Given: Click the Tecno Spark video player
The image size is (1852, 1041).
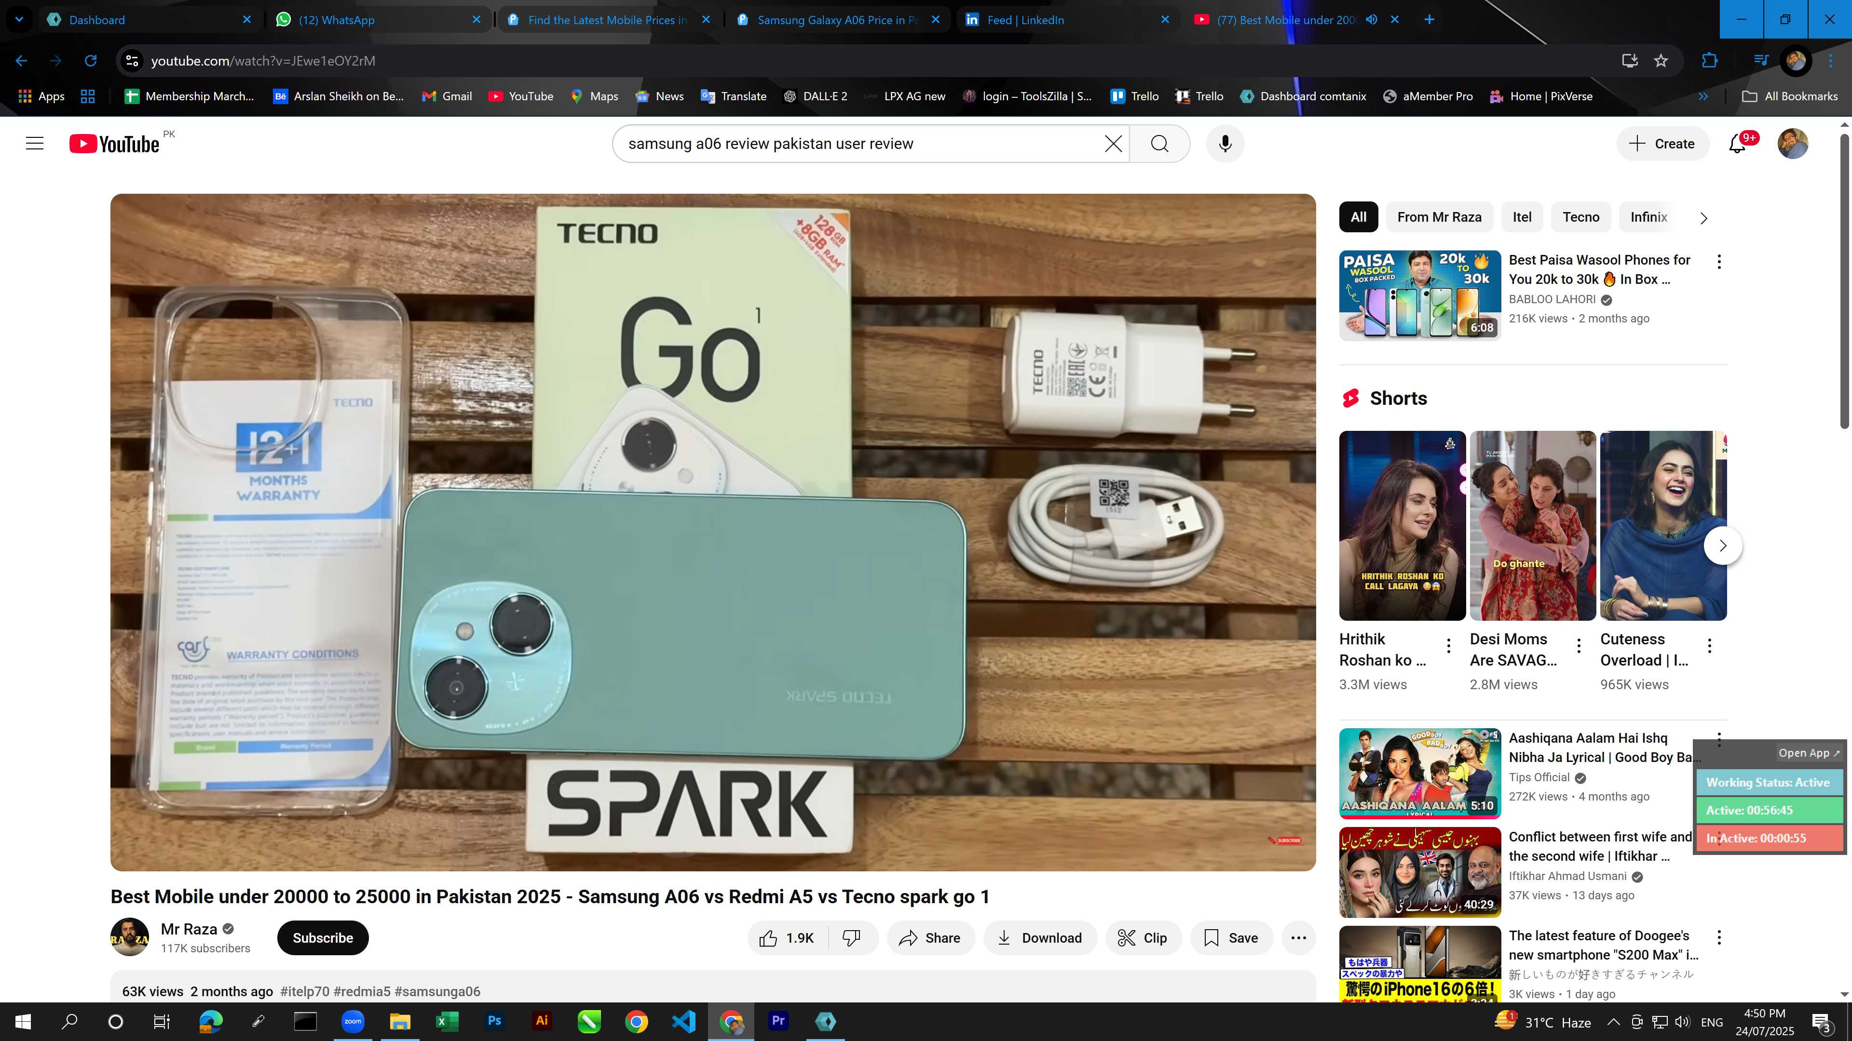Looking at the screenshot, I should pos(712,533).
